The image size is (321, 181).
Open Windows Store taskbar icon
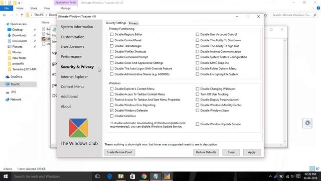(132, 176)
